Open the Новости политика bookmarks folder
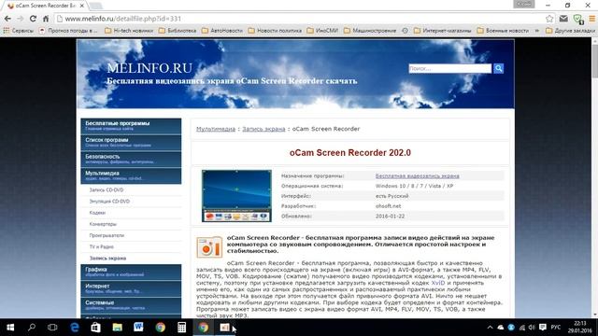 point(275,31)
